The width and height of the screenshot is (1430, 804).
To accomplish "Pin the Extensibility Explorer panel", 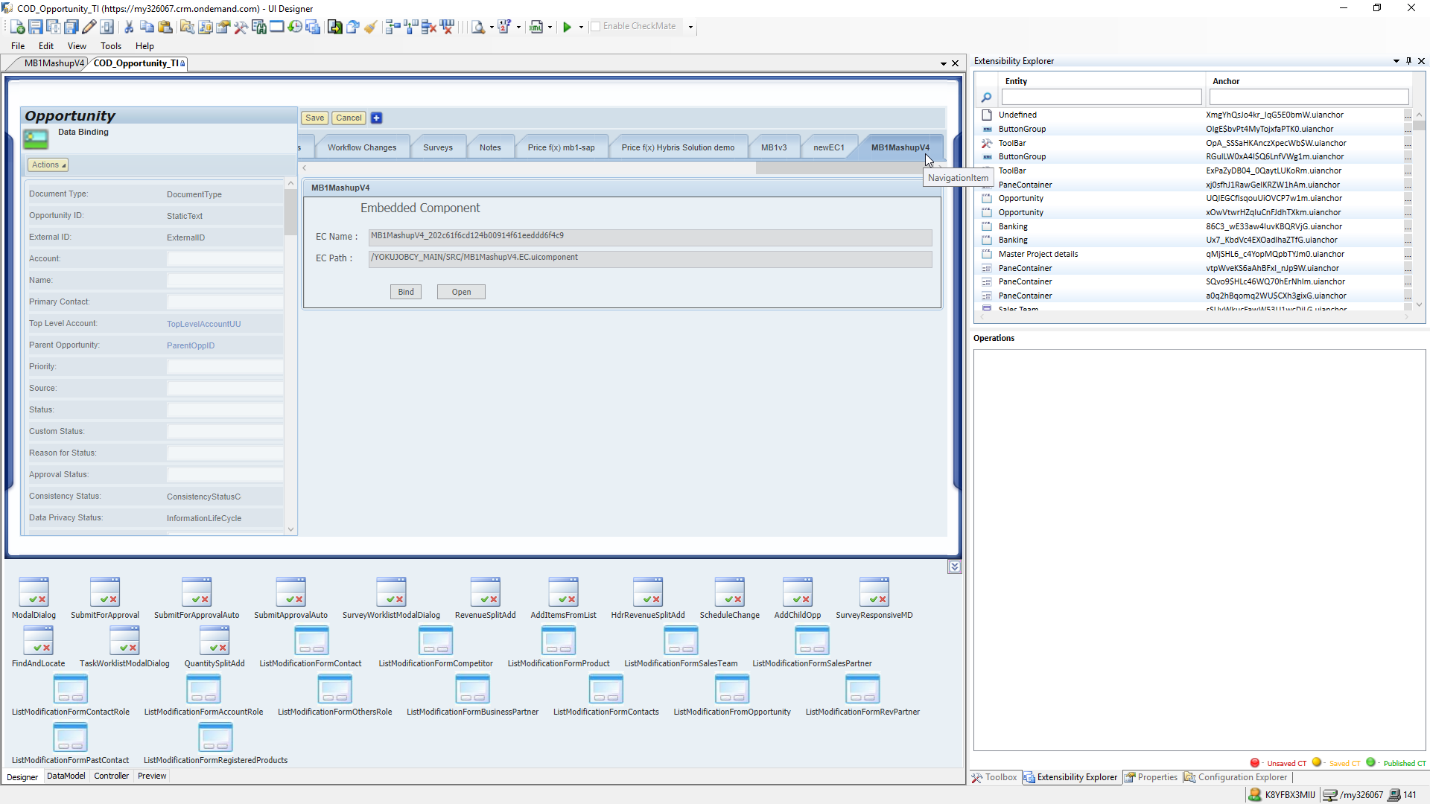I will (1408, 61).
